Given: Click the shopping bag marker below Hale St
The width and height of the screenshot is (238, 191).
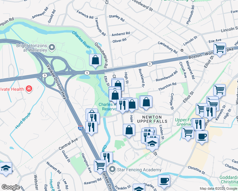Looking at the screenshot, I should tap(129, 130).
